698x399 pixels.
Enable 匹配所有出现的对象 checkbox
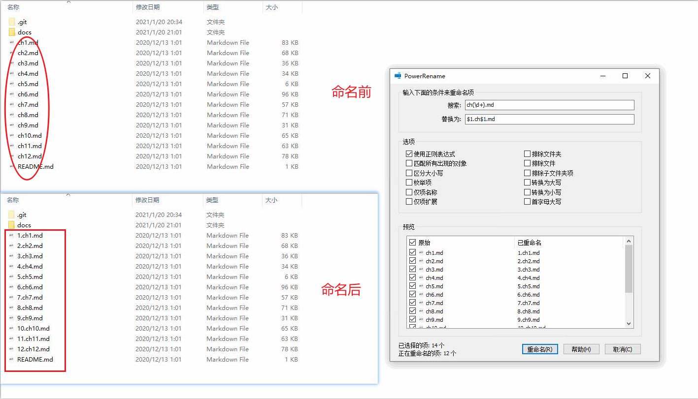[409, 163]
